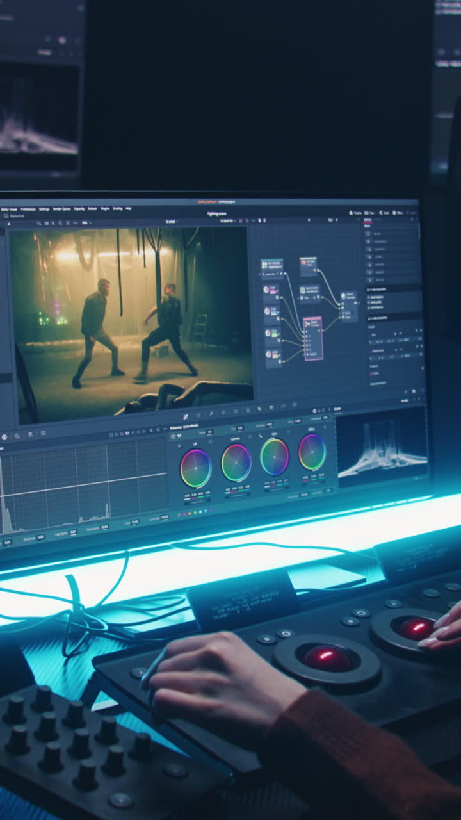Click the Nodes button in top toolbar

click(384, 212)
